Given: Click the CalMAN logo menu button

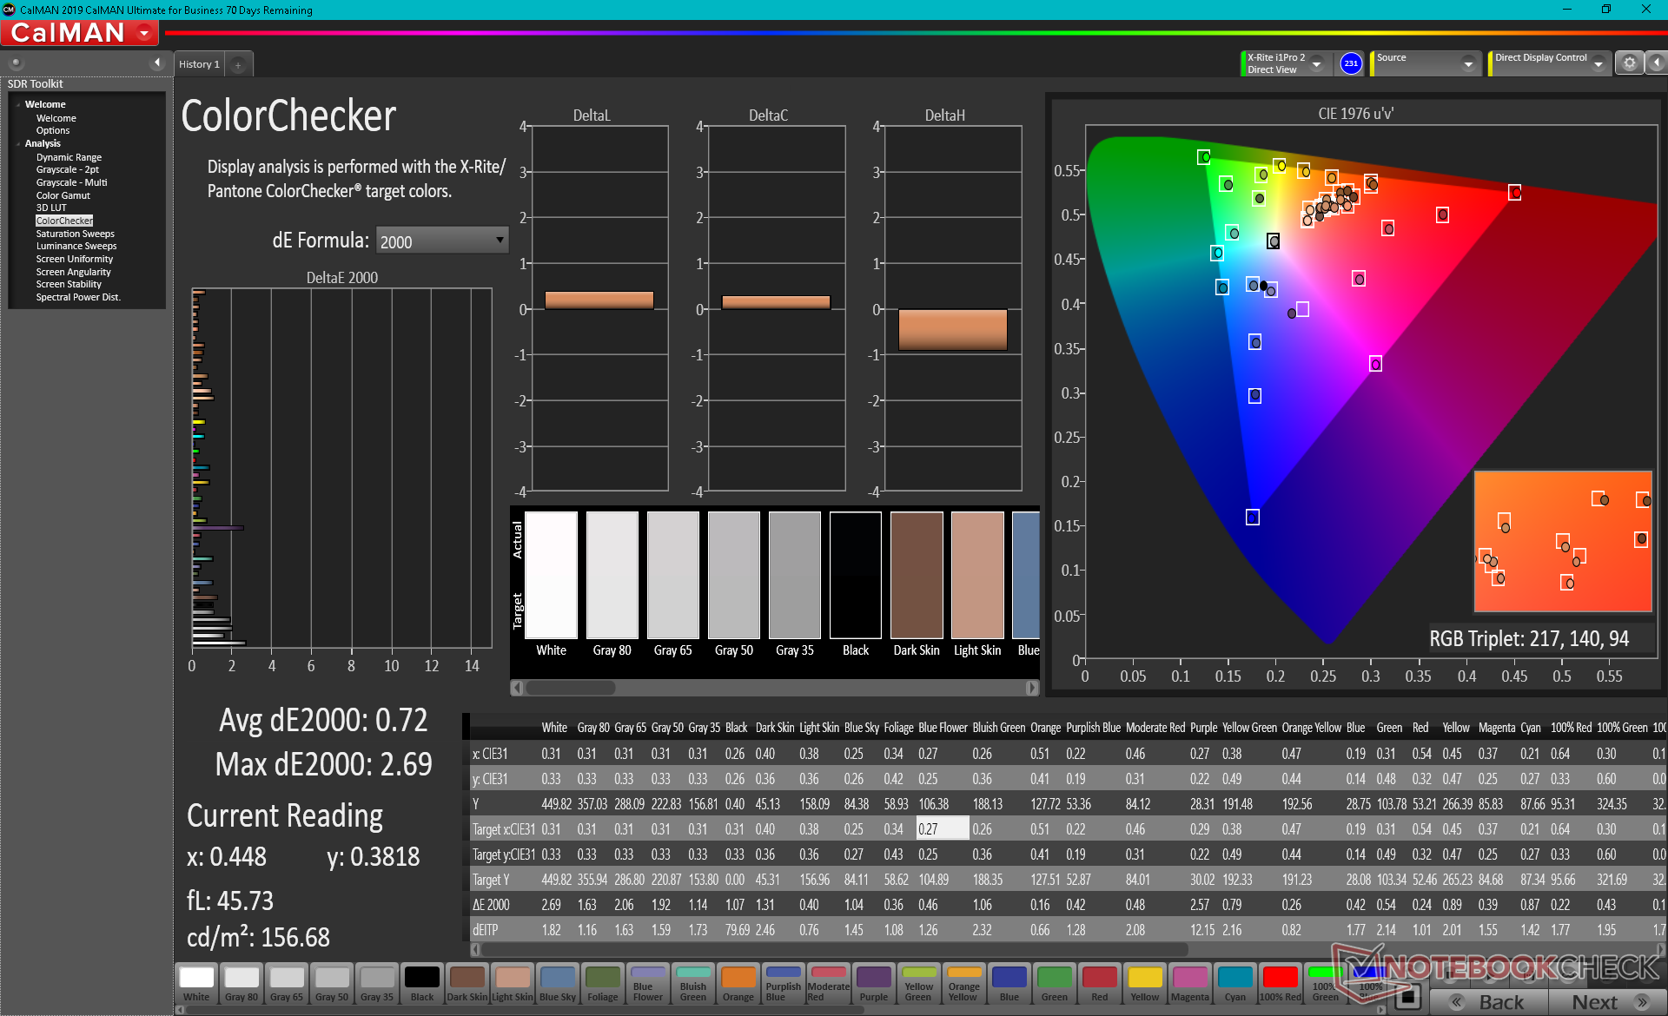Looking at the screenshot, I should point(80,33).
